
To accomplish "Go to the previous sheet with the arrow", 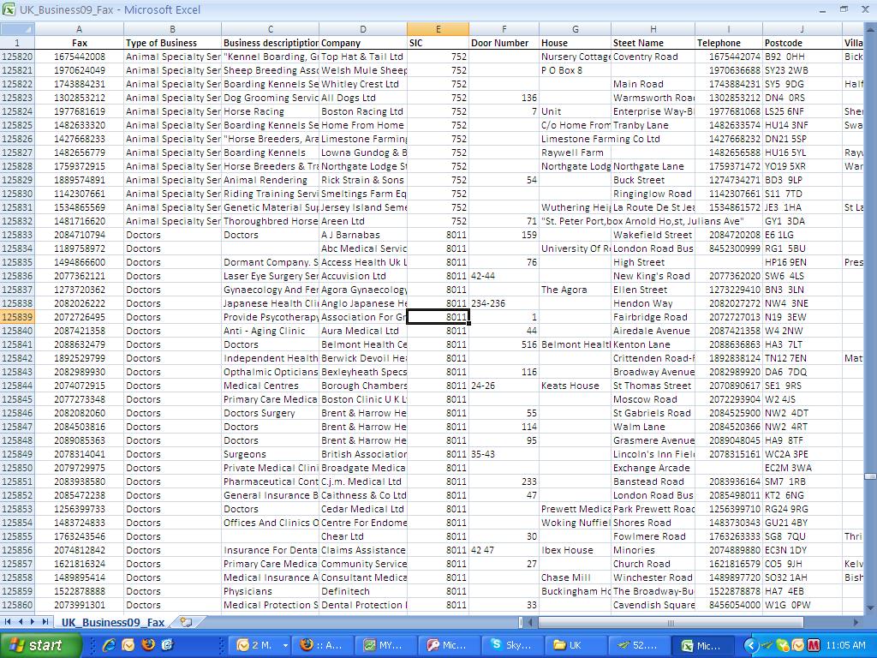I will (x=21, y=622).
